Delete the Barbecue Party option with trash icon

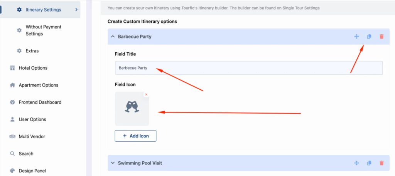point(381,37)
